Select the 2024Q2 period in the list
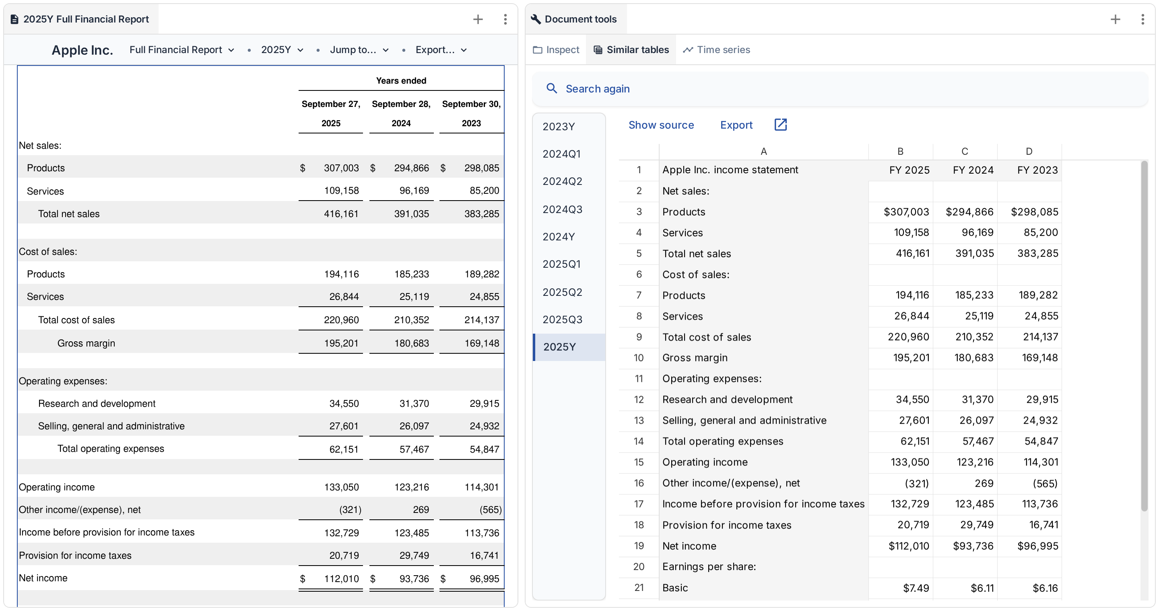Image resolution: width=1159 pixels, height=611 pixels. (569, 181)
